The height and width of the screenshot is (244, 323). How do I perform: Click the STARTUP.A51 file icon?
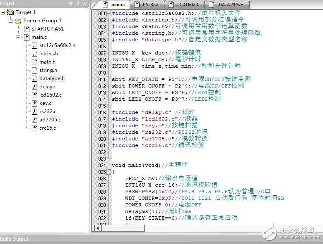(27, 29)
